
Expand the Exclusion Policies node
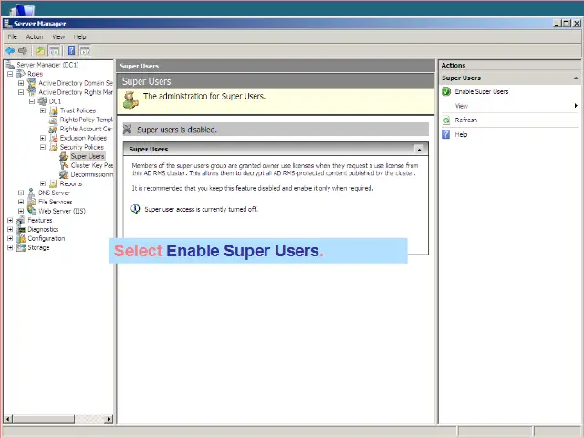tap(43, 138)
